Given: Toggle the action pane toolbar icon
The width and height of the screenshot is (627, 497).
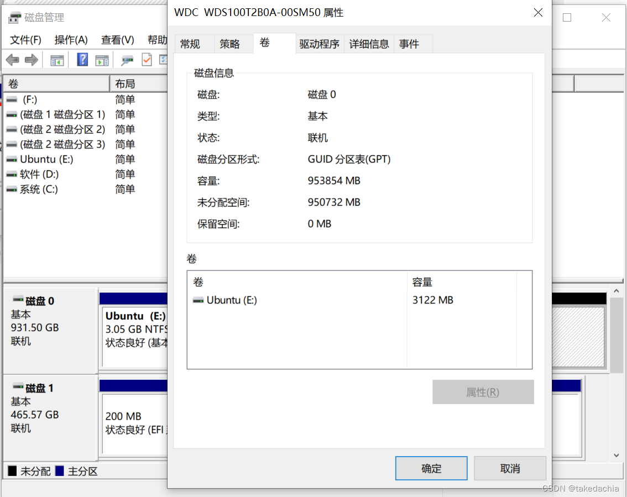Looking at the screenshot, I should click(102, 61).
